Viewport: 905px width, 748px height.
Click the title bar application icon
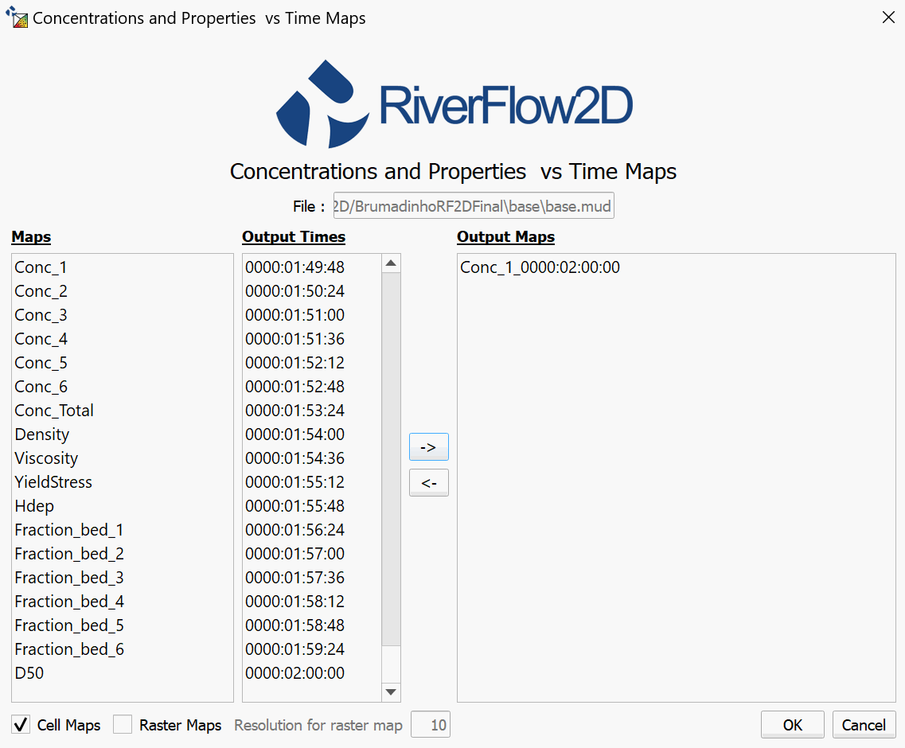17,18
